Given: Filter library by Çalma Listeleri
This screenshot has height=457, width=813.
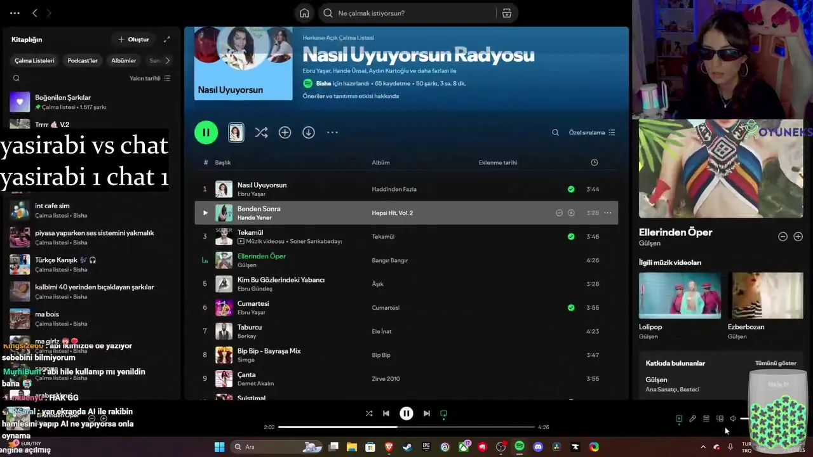Looking at the screenshot, I should point(34,61).
